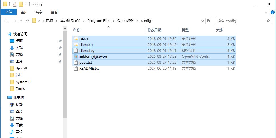Expand the ribbon with the chevron
276x138 pixels.
(266, 12)
